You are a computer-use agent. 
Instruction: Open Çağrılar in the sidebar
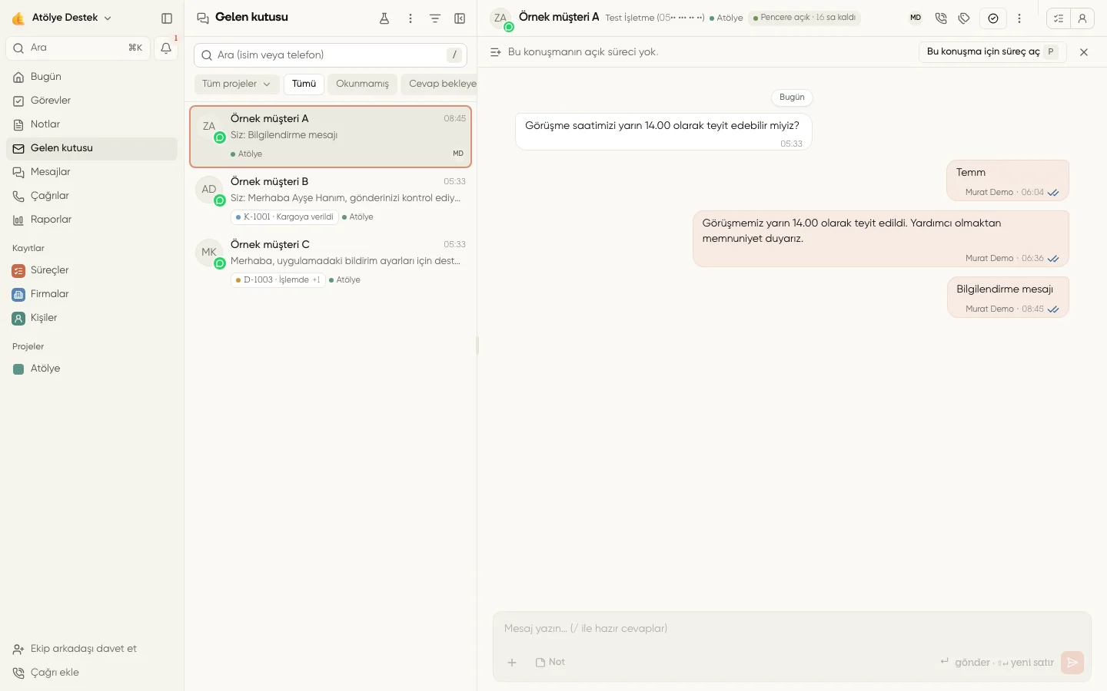(x=91, y=196)
